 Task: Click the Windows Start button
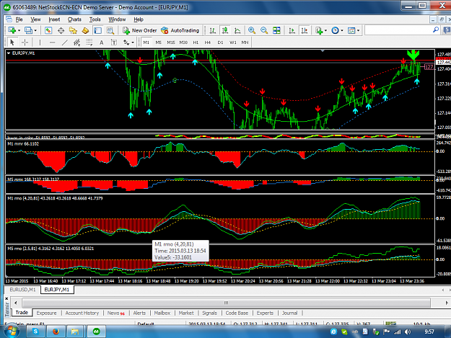pos(12,332)
